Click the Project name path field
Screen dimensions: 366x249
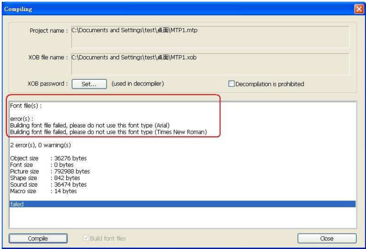click(210, 37)
